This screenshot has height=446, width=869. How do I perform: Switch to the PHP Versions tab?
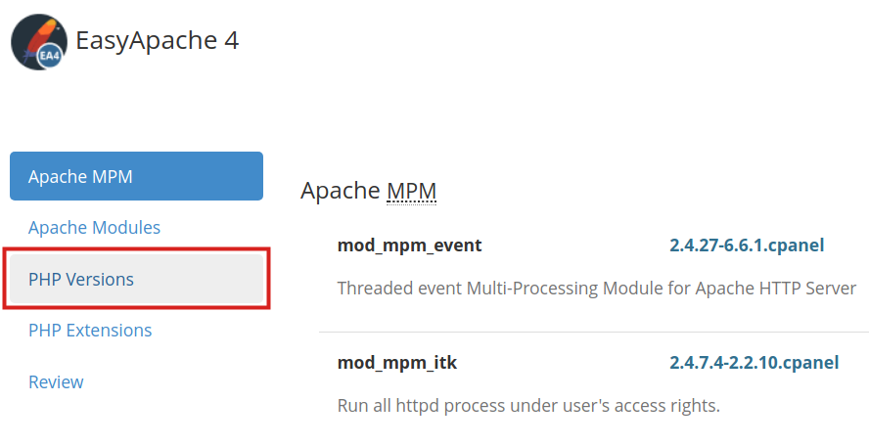(81, 280)
